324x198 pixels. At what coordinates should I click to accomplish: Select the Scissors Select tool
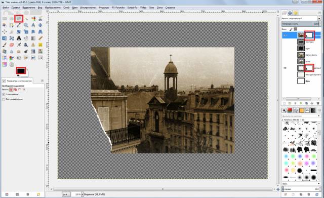click(x=40, y=19)
